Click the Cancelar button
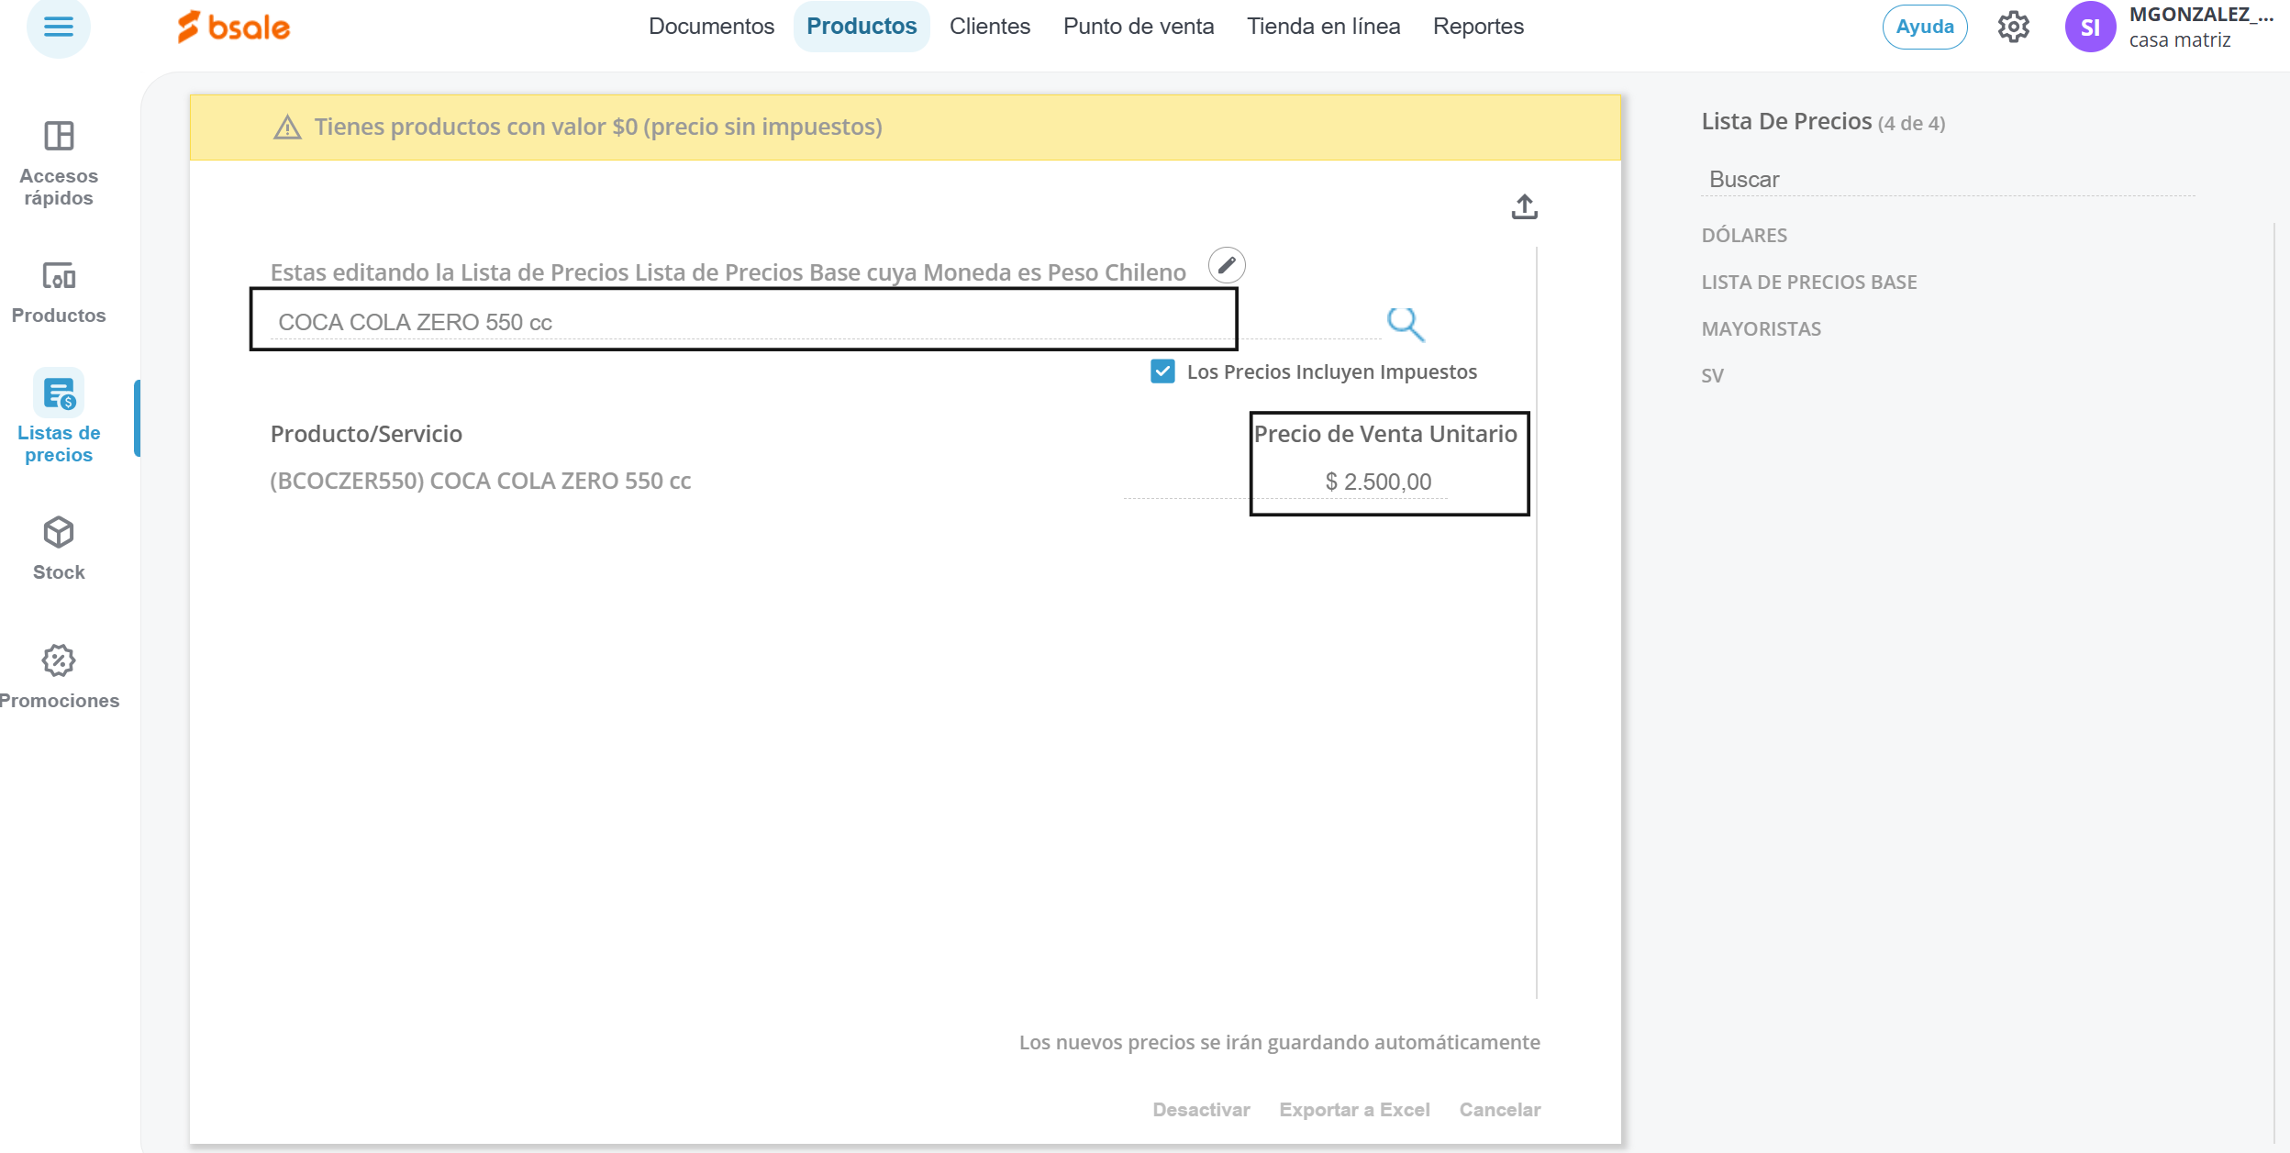Image resolution: width=2290 pixels, height=1153 pixels. [x=1499, y=1109]
